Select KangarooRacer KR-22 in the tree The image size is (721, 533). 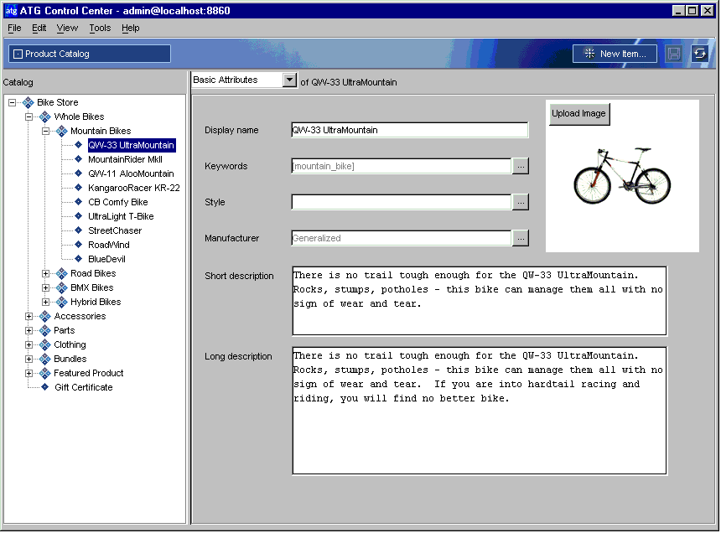click(134, 188)
